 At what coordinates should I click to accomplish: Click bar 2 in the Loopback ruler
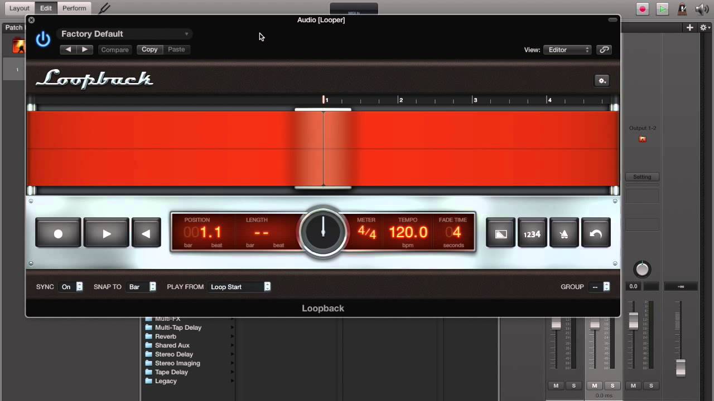400,100
